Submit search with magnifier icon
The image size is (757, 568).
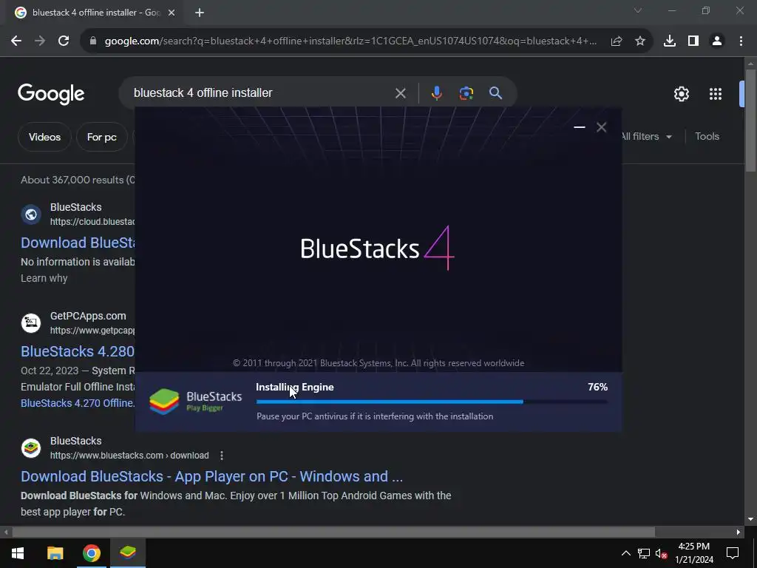(496, 92)
